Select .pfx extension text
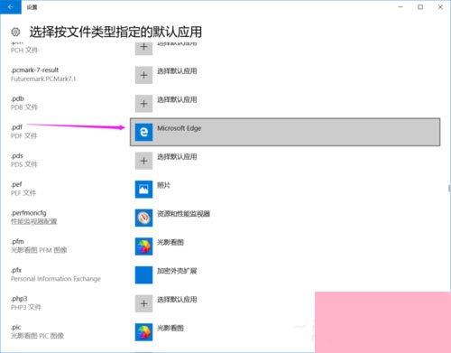 coord(16,270)
